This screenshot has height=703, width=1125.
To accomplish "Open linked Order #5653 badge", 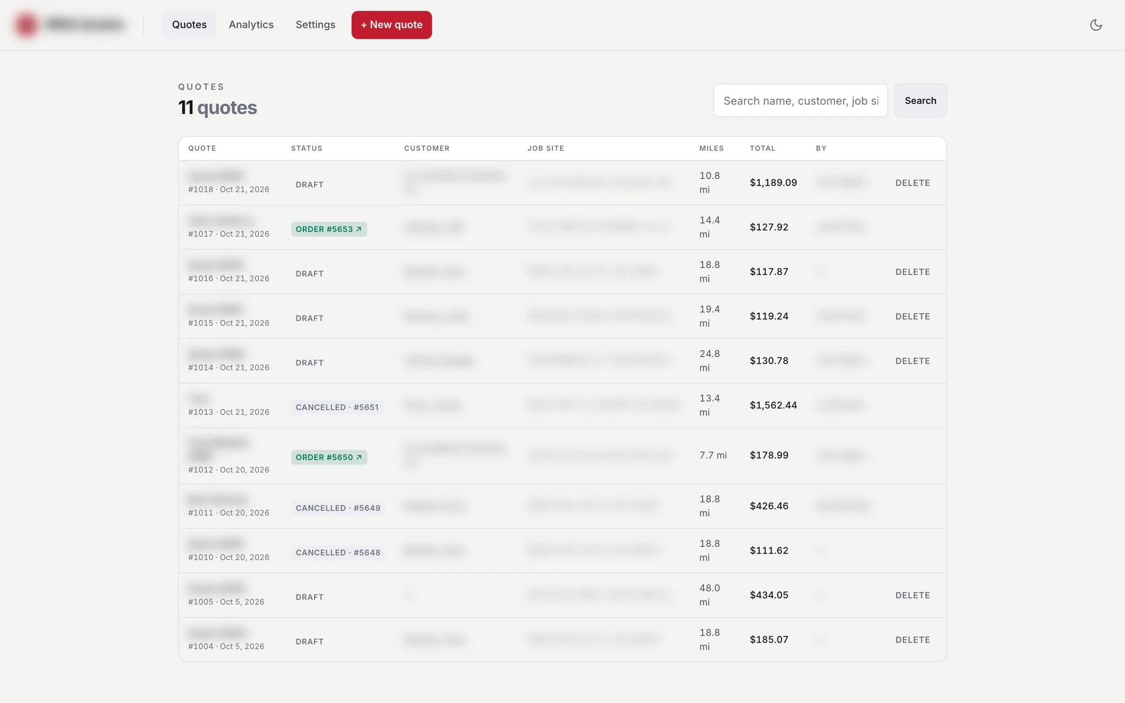I will [329, 229].
